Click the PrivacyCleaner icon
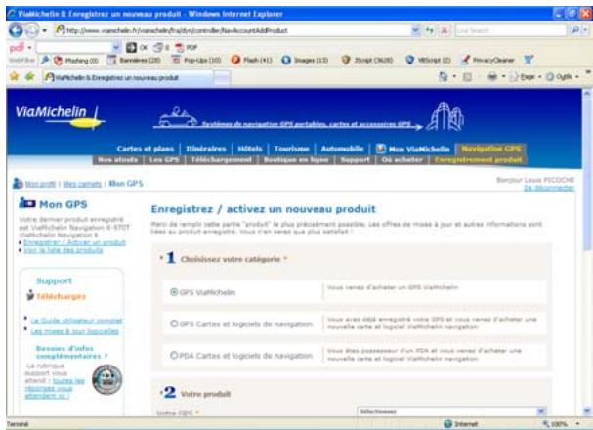Viewport: 593px width, 430px height. (x=465, y=60)
